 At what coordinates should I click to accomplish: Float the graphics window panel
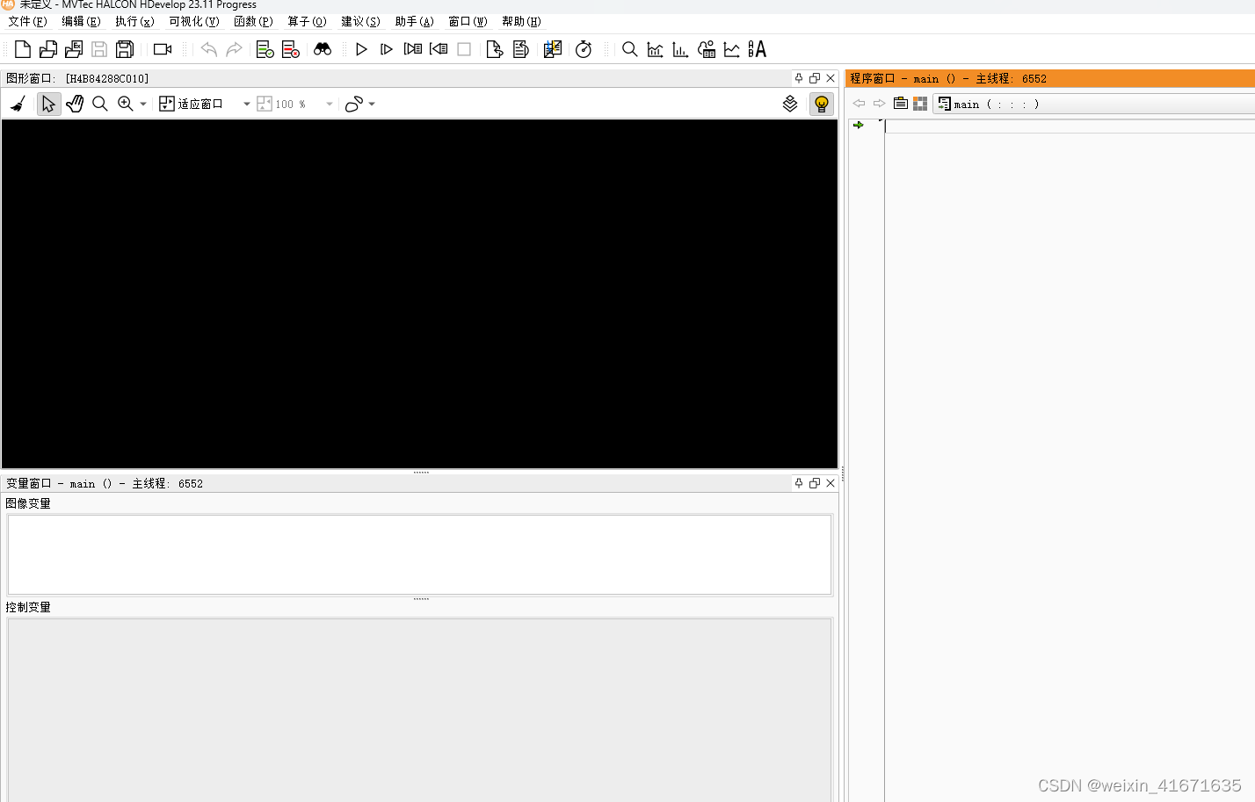tap(815, 78)
